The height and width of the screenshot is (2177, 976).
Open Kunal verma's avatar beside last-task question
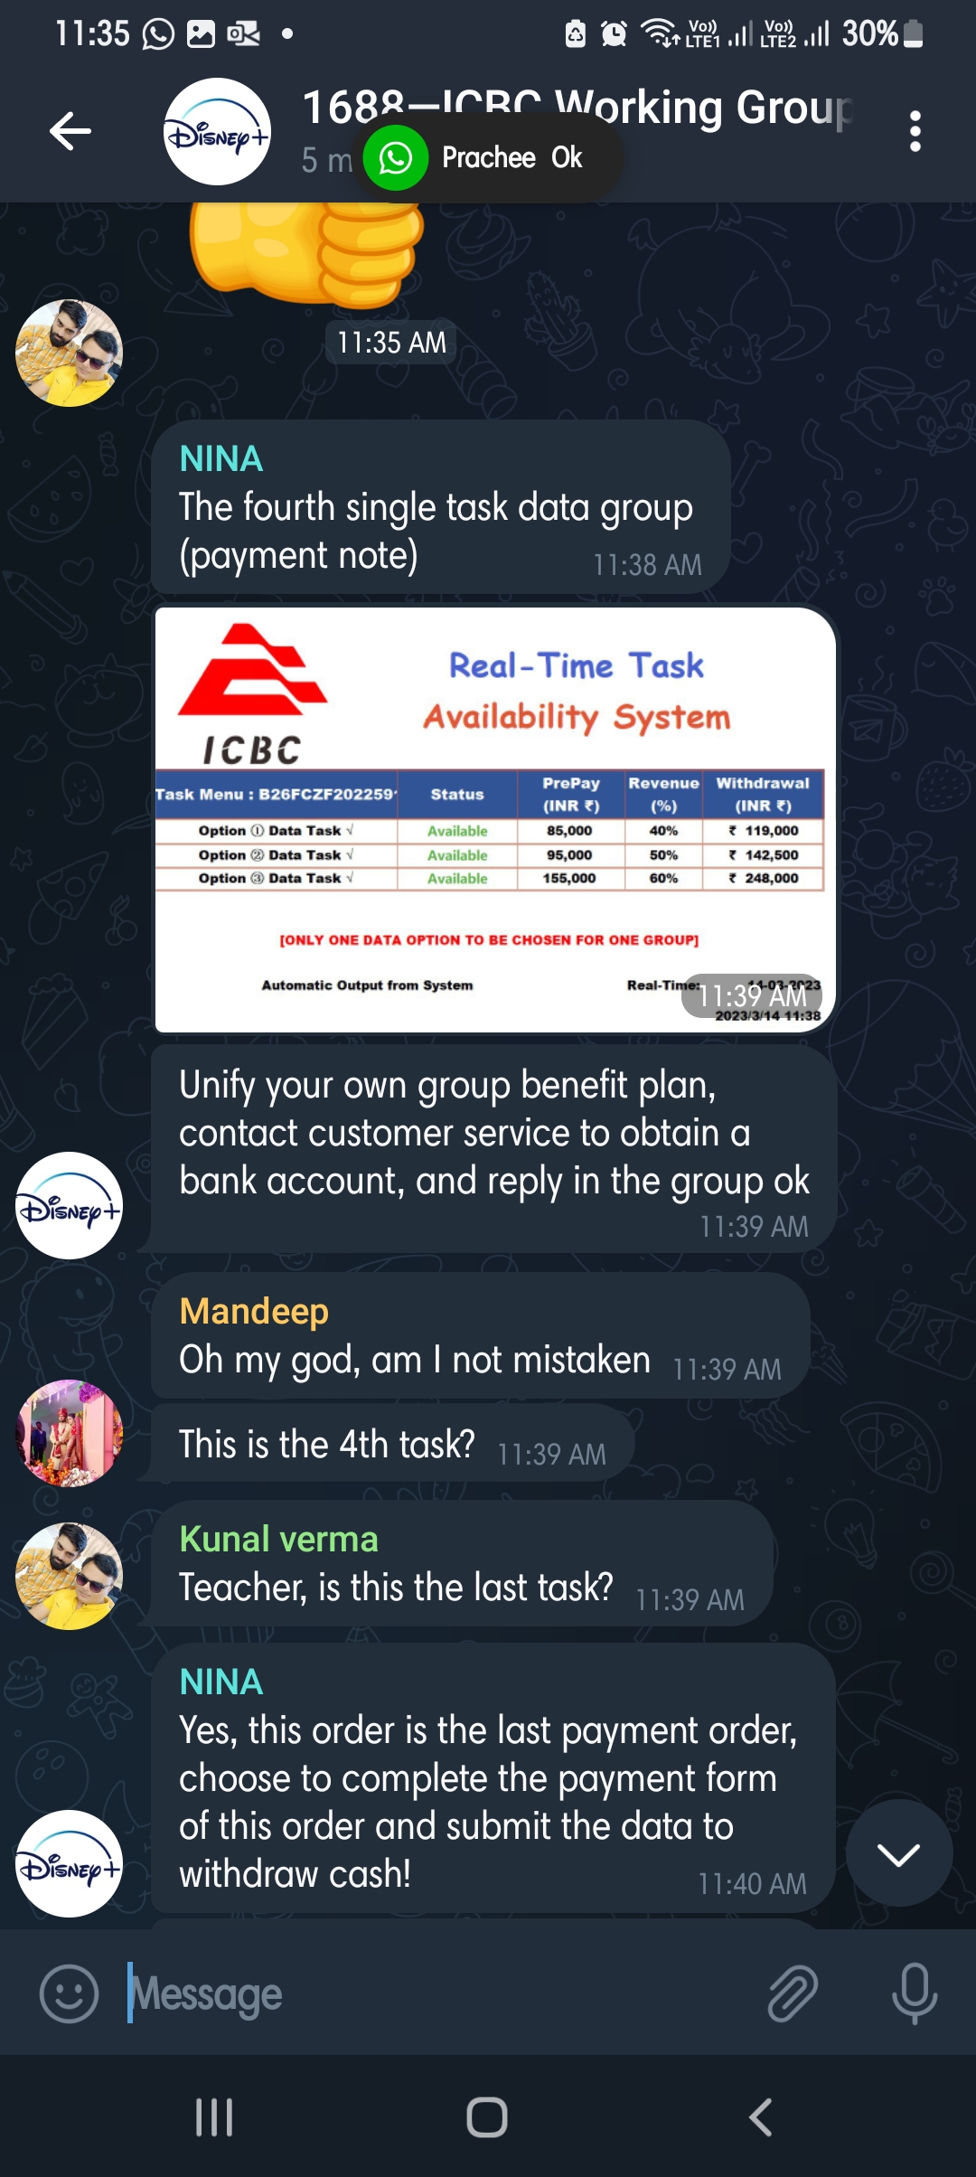coord(70,1576)
